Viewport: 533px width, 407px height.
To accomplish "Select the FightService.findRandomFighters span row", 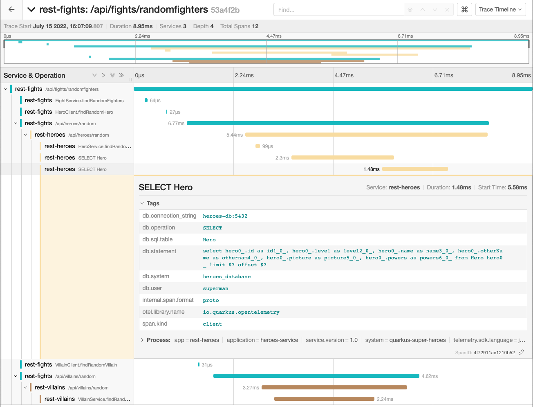I will click(x=74, y=100).
